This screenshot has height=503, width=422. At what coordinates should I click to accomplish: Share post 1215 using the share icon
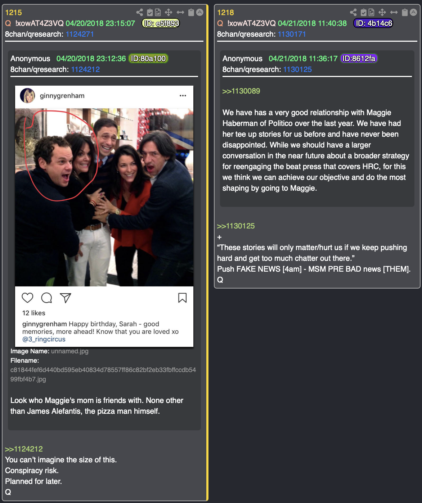click(x=139, y=13)
